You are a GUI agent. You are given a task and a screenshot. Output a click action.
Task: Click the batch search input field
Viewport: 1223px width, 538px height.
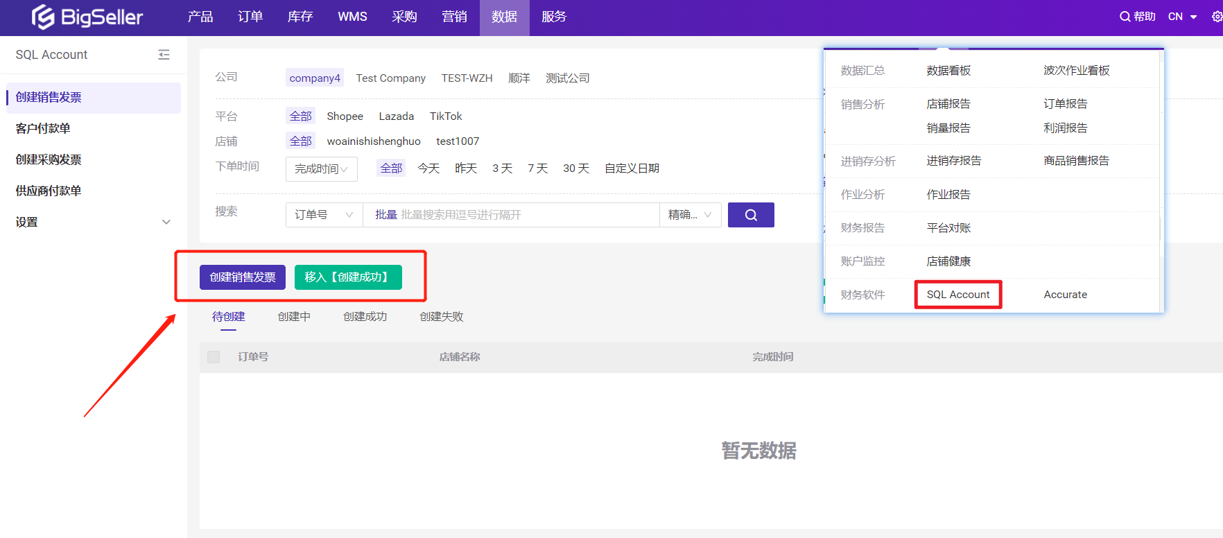click(513, 215)
